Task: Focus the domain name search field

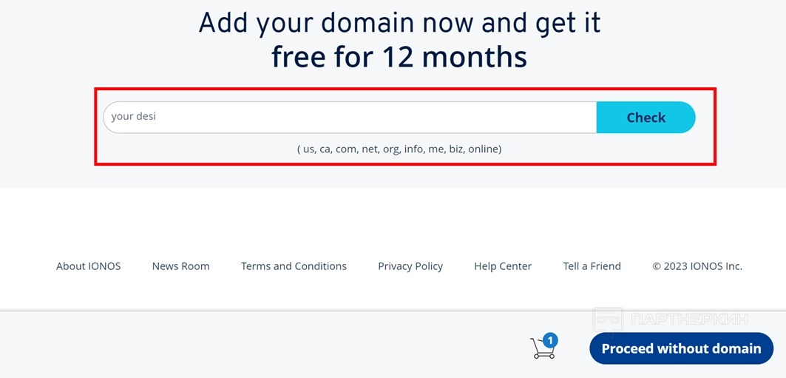Action: pyautogui.click(x=349, y=117)
